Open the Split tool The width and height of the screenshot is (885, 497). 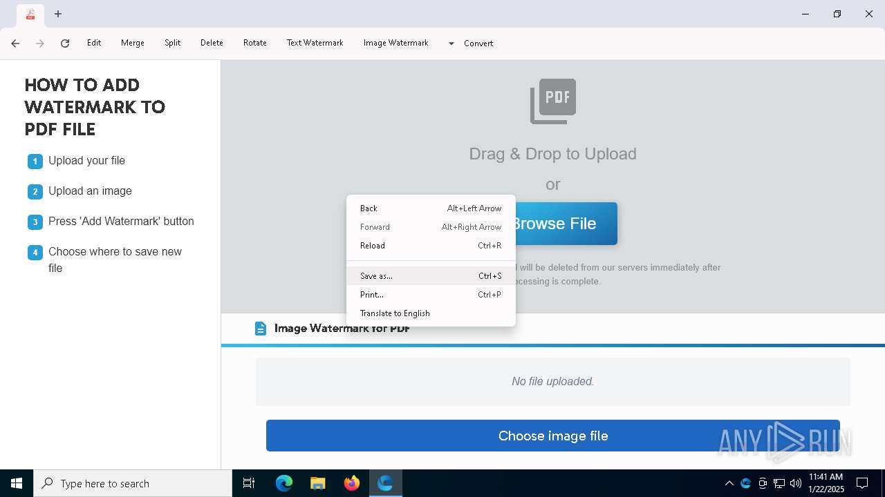click(x=173, y=43)
